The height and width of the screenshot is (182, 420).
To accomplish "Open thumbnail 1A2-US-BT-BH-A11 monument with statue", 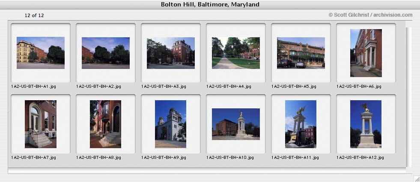I will coord(301,124).
